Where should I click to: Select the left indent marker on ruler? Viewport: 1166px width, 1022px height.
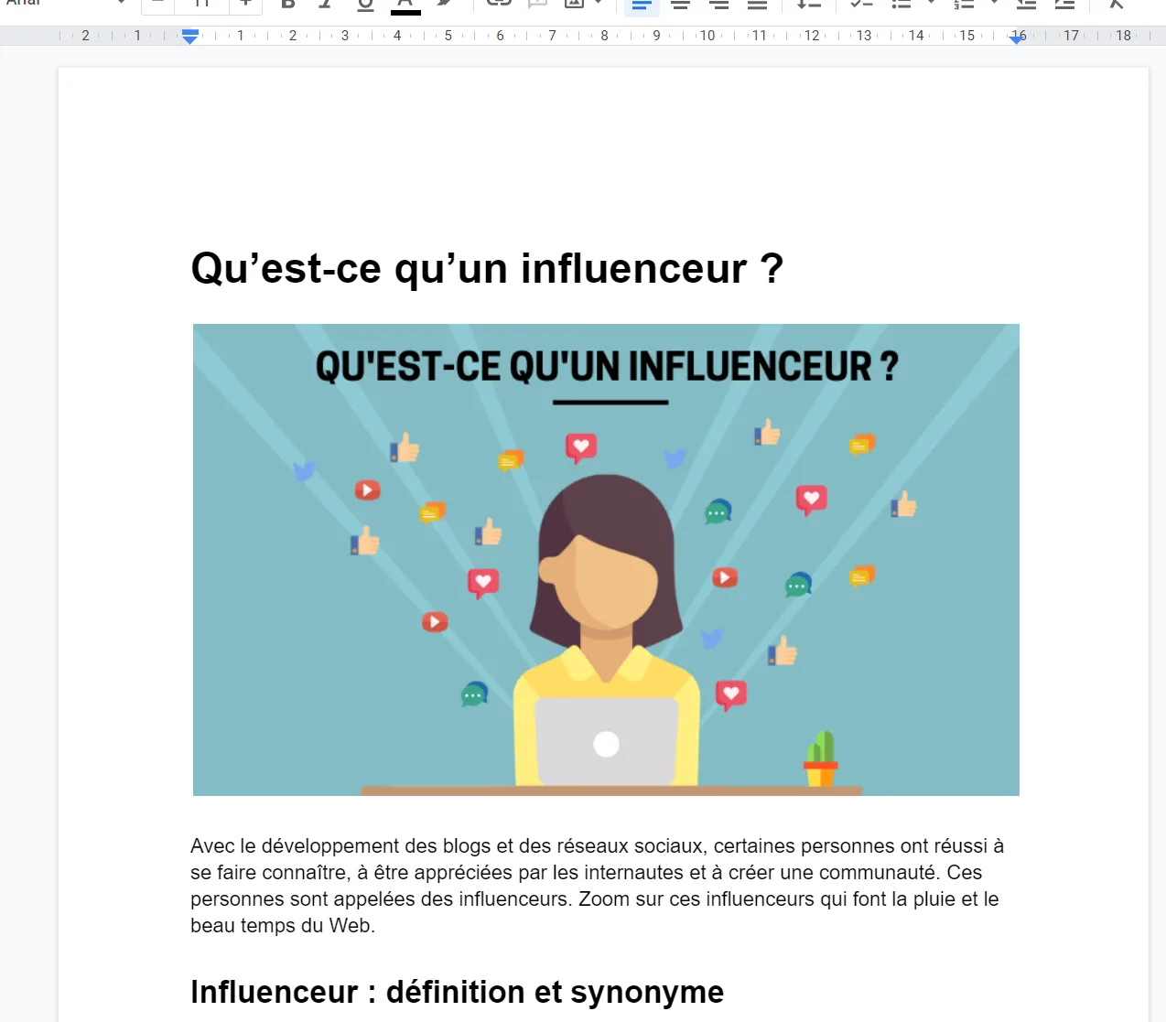point(189,38)
